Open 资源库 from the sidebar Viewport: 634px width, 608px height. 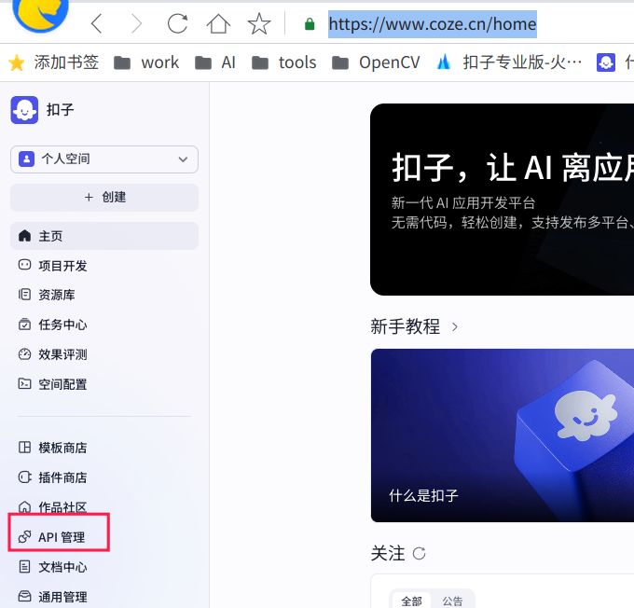click(57, 295)
